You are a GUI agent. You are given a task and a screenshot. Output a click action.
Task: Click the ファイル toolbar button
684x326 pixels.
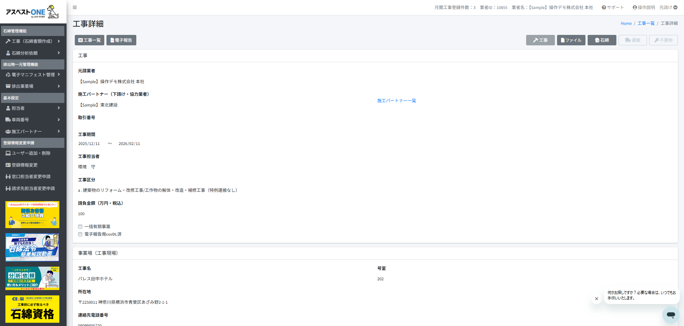pos(571,40)
